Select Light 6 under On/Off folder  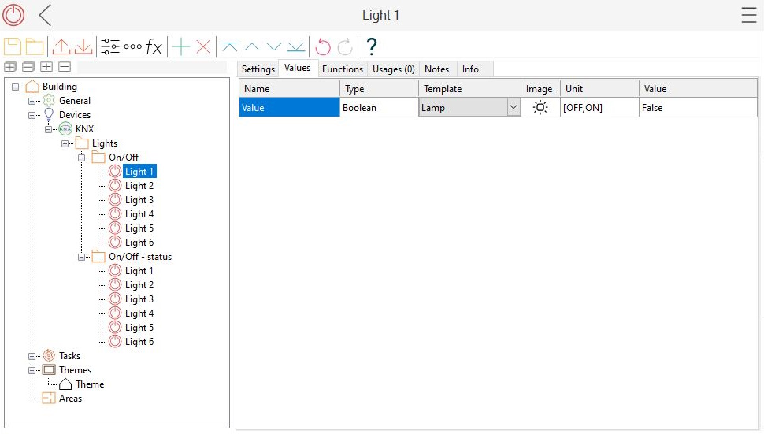(x=139, y=242)
